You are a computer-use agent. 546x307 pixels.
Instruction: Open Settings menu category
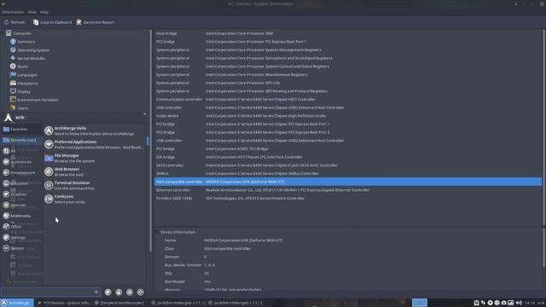pyautogui.click(x=20, y=237)
